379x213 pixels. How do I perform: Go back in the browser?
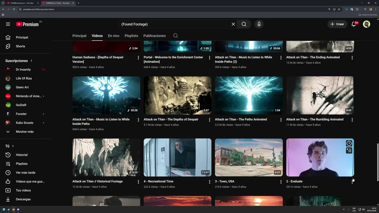[x=3, y=9]
